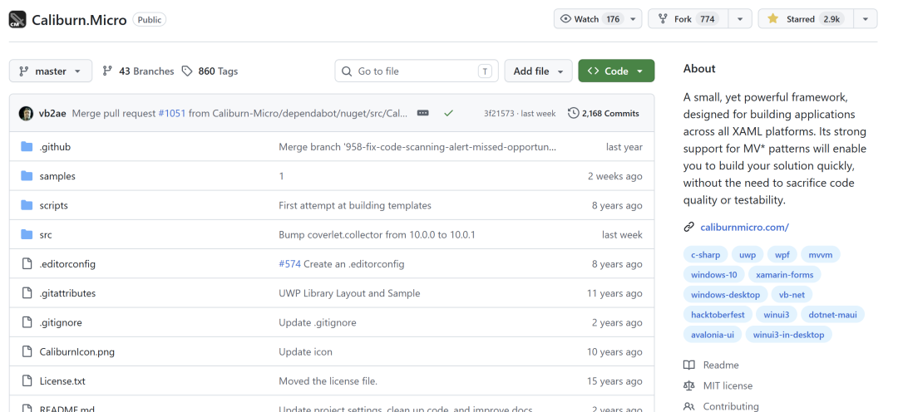This screenshot has height=412, width=898.
Task: Click the Starred 2.9k button
Action: (x=806, y=19)
